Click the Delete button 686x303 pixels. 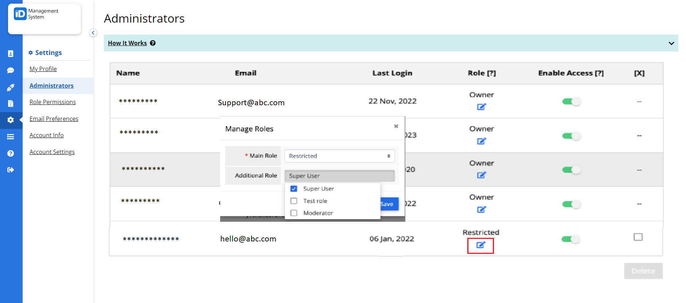(x=643, y=271)
